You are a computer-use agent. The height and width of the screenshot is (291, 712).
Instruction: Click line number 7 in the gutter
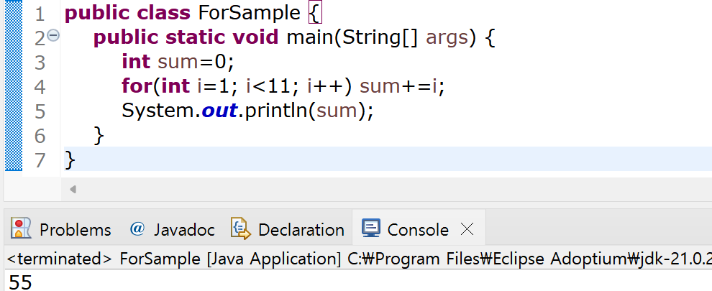[x=40, y=160]
